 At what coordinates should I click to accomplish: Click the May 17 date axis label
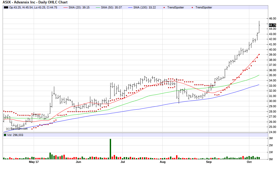click(34, 162)
